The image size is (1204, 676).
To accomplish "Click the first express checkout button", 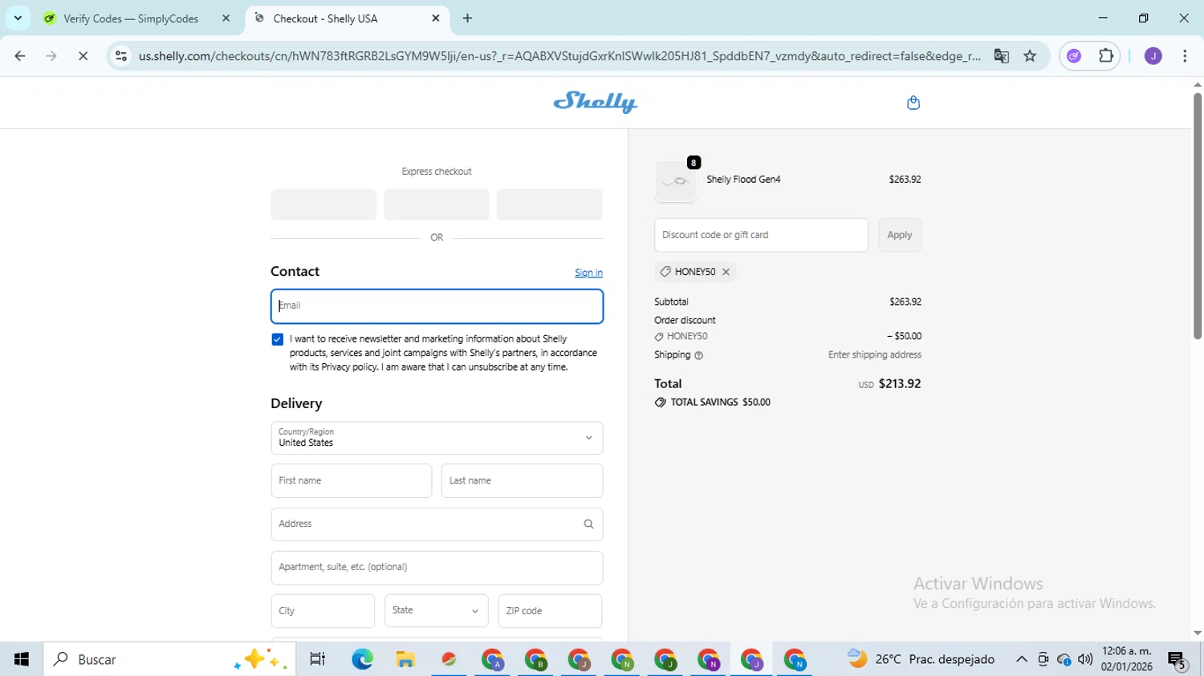I will (x=323, y=204).
